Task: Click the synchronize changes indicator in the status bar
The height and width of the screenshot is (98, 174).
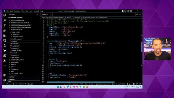Action: tap(15, 84)
